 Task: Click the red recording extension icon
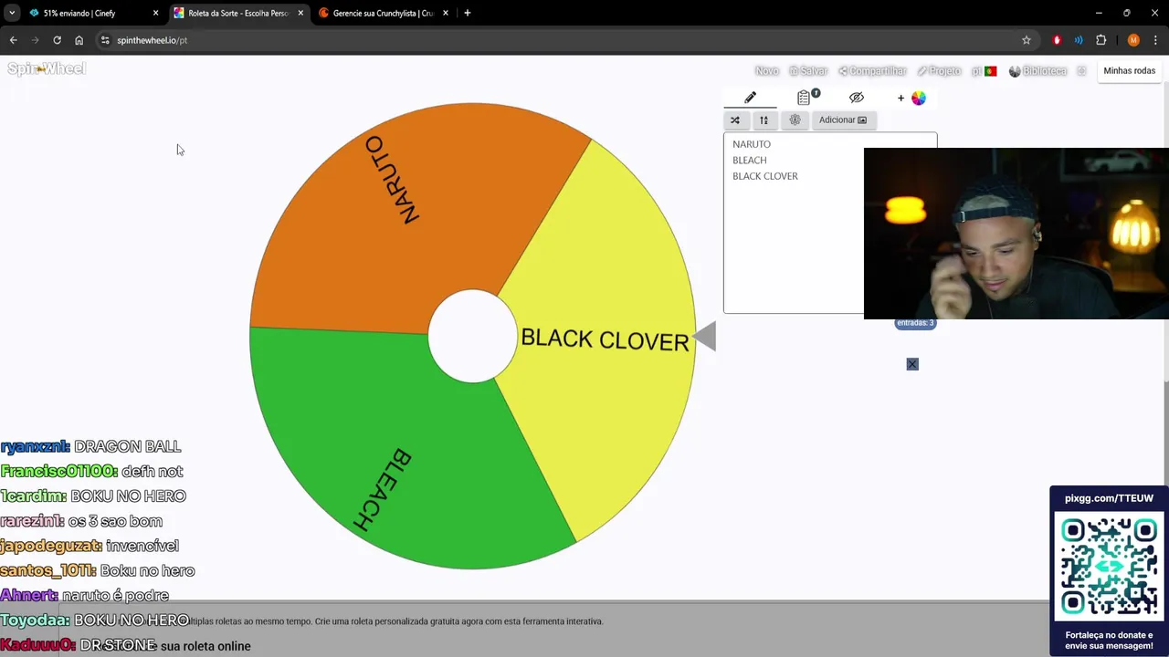(1057, 40)
